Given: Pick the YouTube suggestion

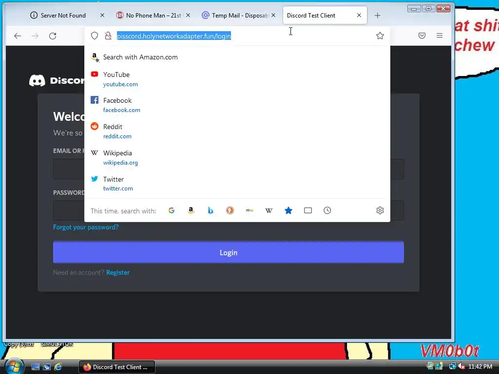Looking at the screenshot, I should tap(237, 79).
